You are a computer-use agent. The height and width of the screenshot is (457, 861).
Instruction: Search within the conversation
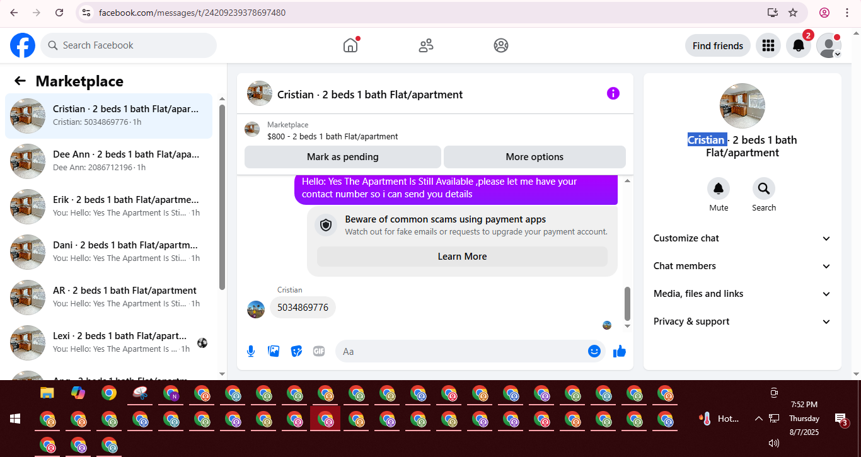[764, 188]
